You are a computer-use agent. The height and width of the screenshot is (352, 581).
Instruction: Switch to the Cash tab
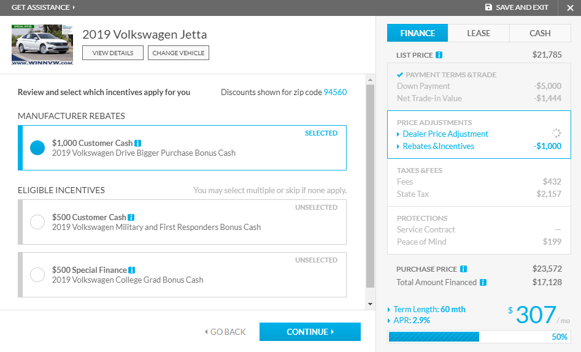(540, 33)
